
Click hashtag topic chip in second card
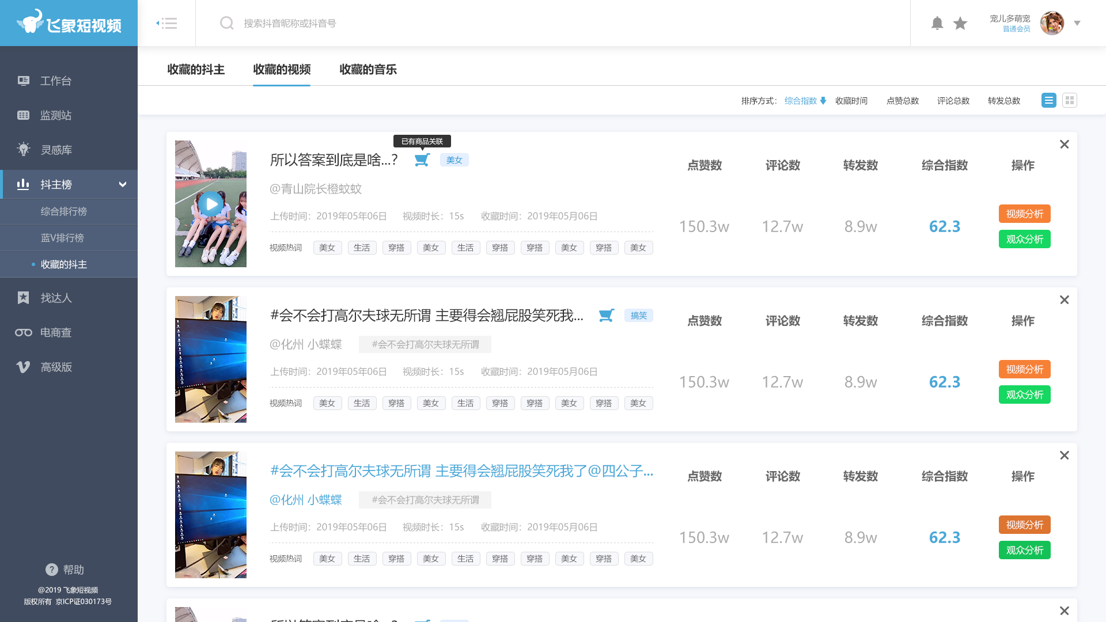pyautogui.click(x=425, y=344)
